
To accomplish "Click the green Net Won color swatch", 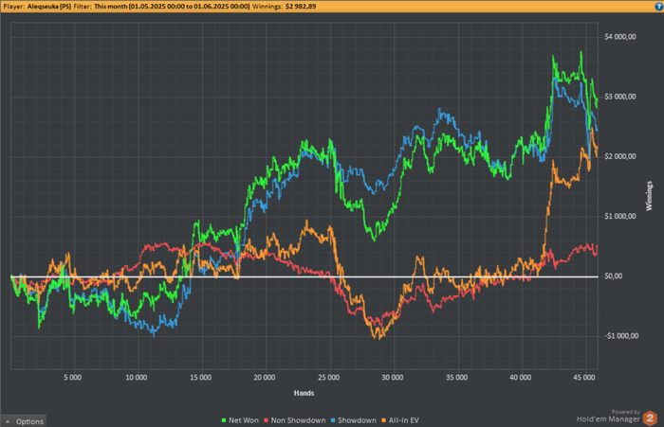I will pyautogui.click(x=224, y=420).
